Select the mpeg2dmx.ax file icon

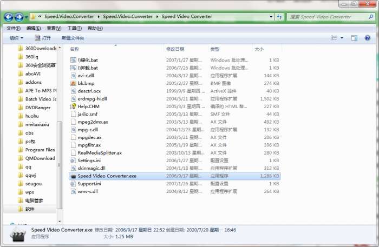[x=73, y=122]
